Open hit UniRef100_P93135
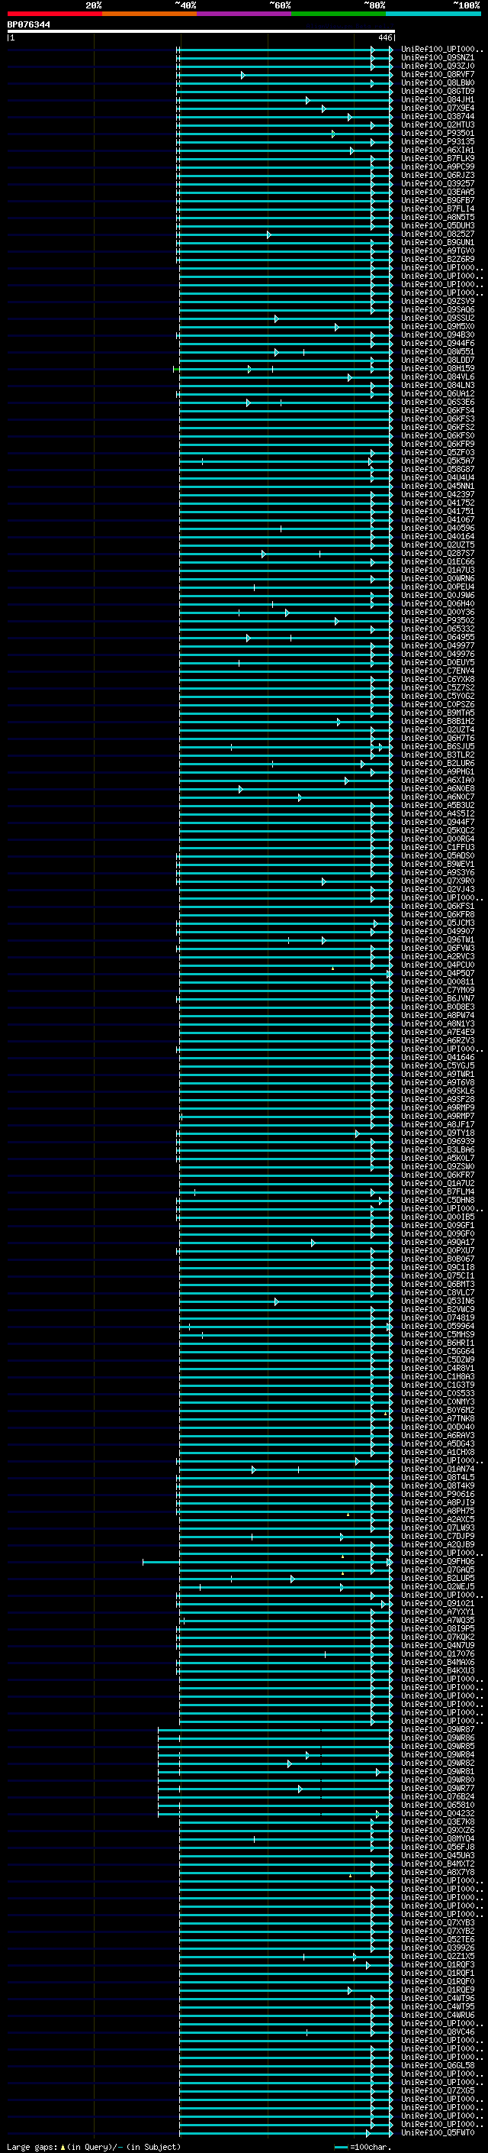This screenshot has height=2153, width=488. click(437, 141)
